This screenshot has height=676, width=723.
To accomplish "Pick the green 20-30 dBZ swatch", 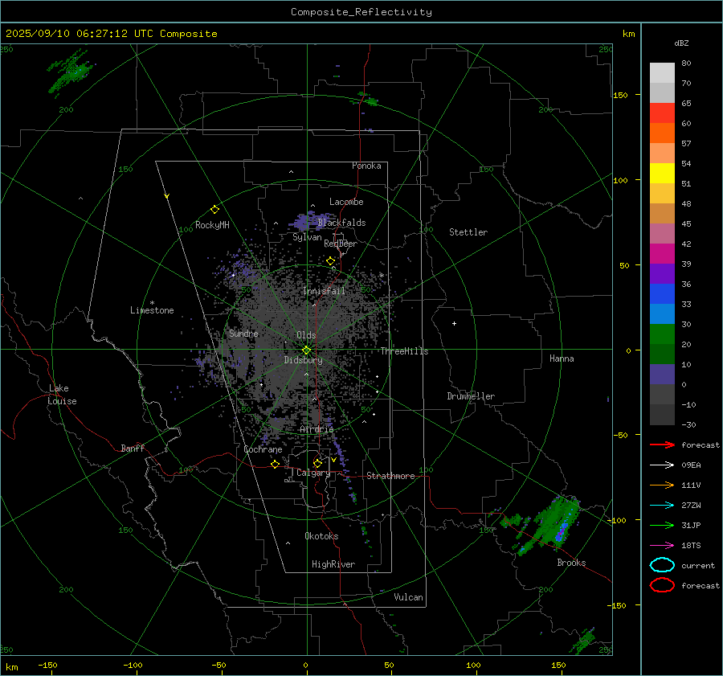I will pos(662,334).
